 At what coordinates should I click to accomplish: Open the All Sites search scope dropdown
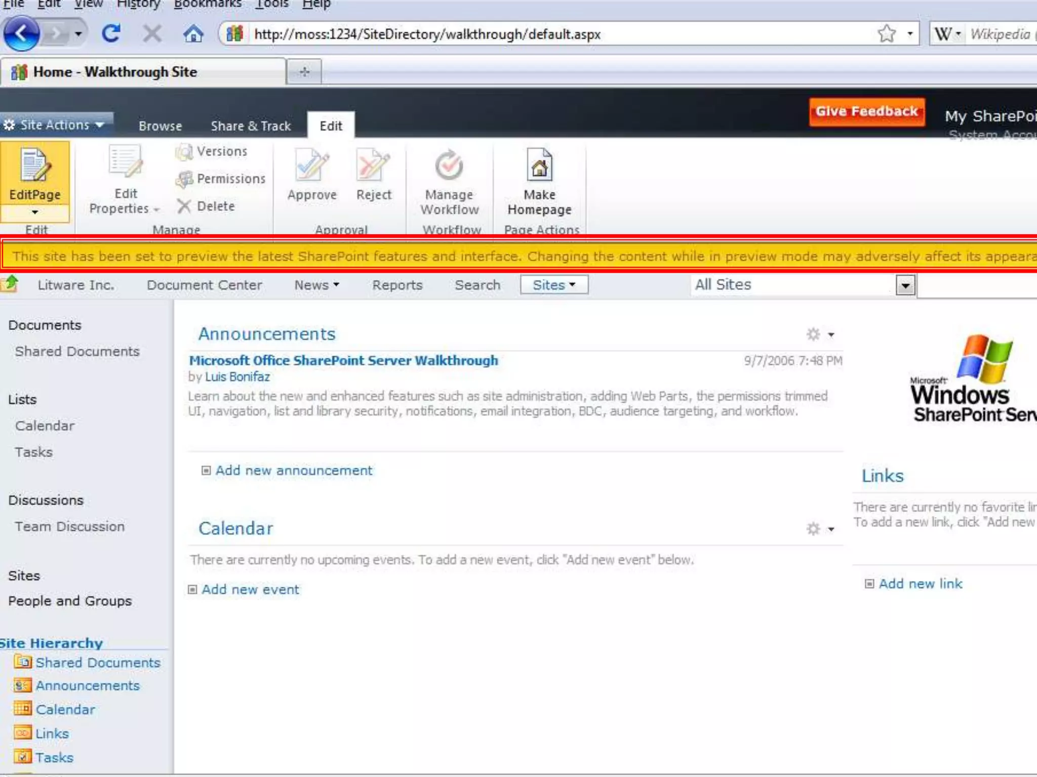[905, 286]
